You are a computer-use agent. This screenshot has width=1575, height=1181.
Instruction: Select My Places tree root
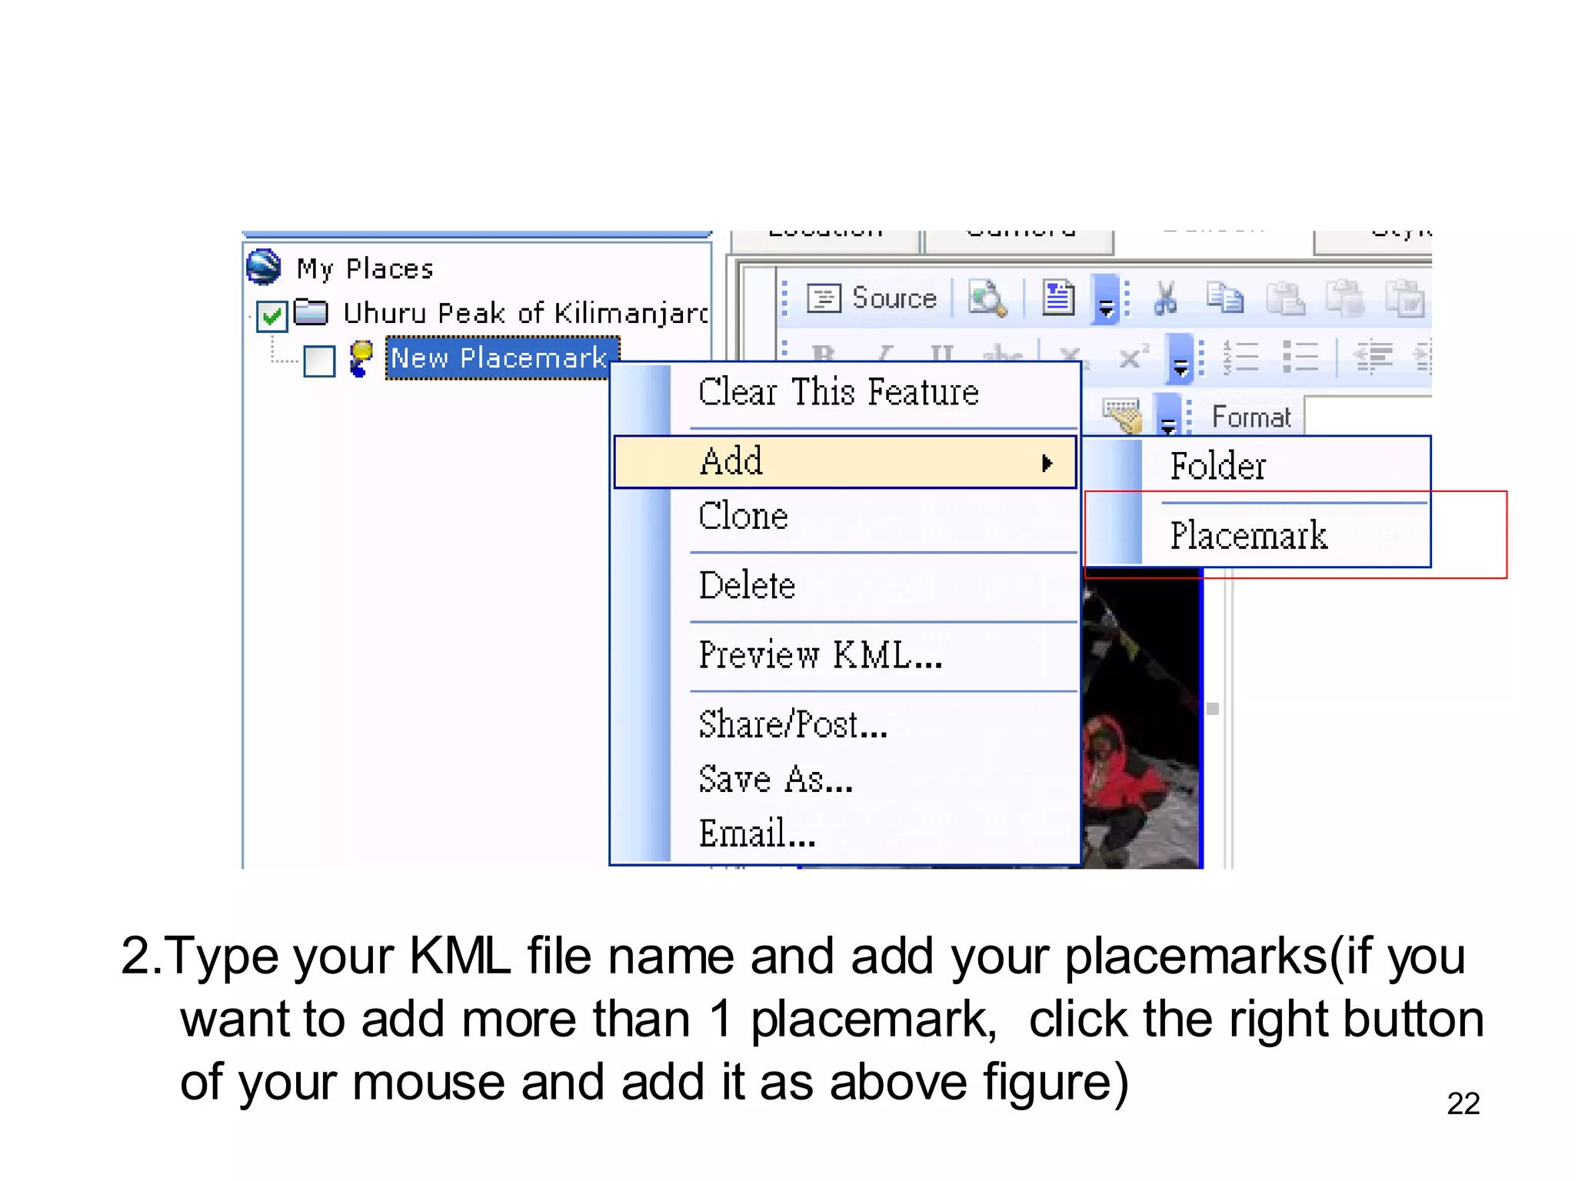(x=365, y=268)
